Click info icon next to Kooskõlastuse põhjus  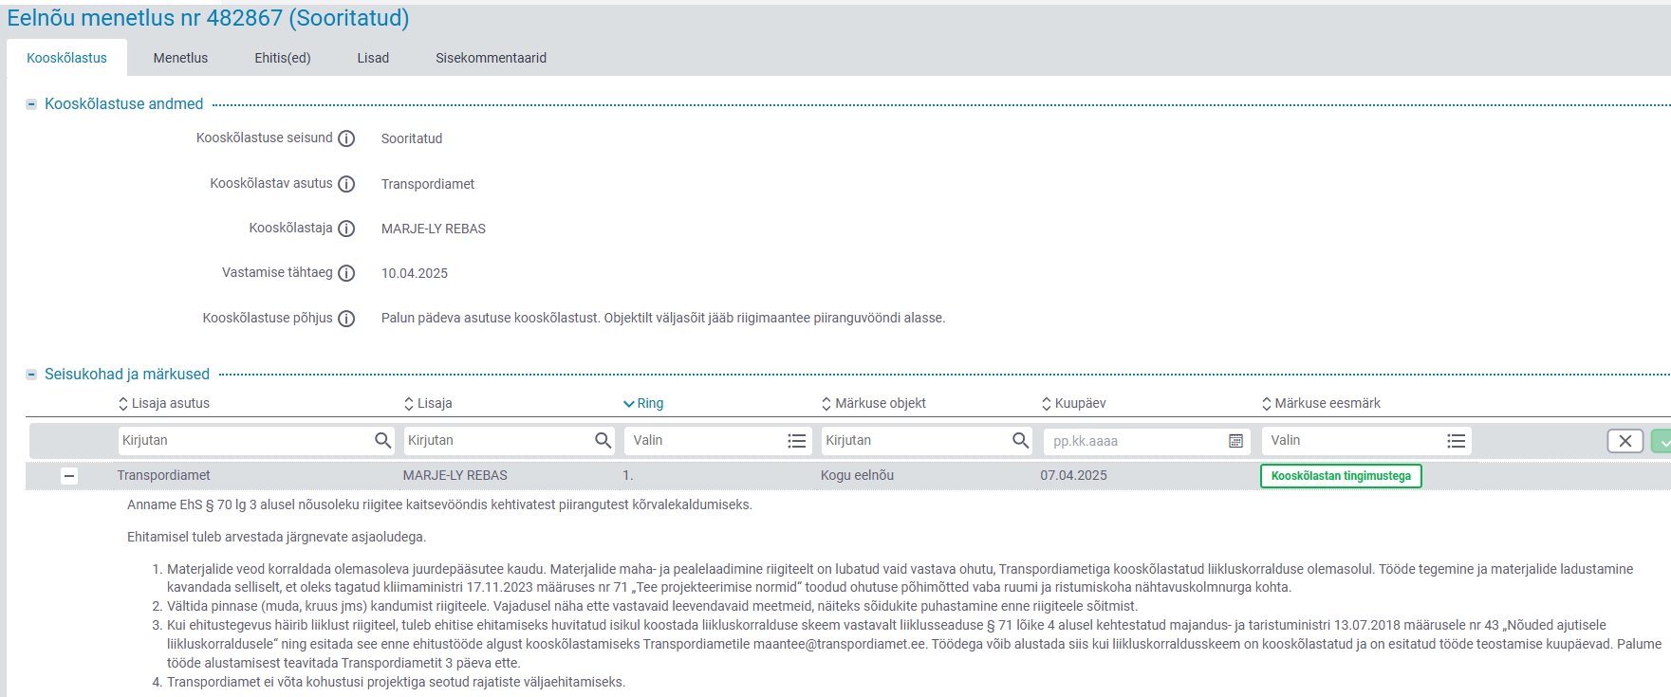tap(346, 319)
